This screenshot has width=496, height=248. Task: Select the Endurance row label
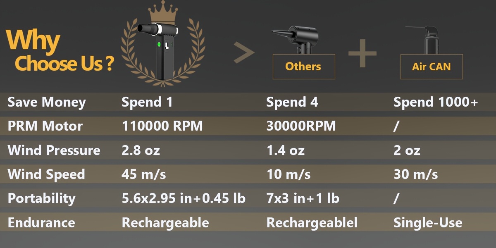coord(41,223)
